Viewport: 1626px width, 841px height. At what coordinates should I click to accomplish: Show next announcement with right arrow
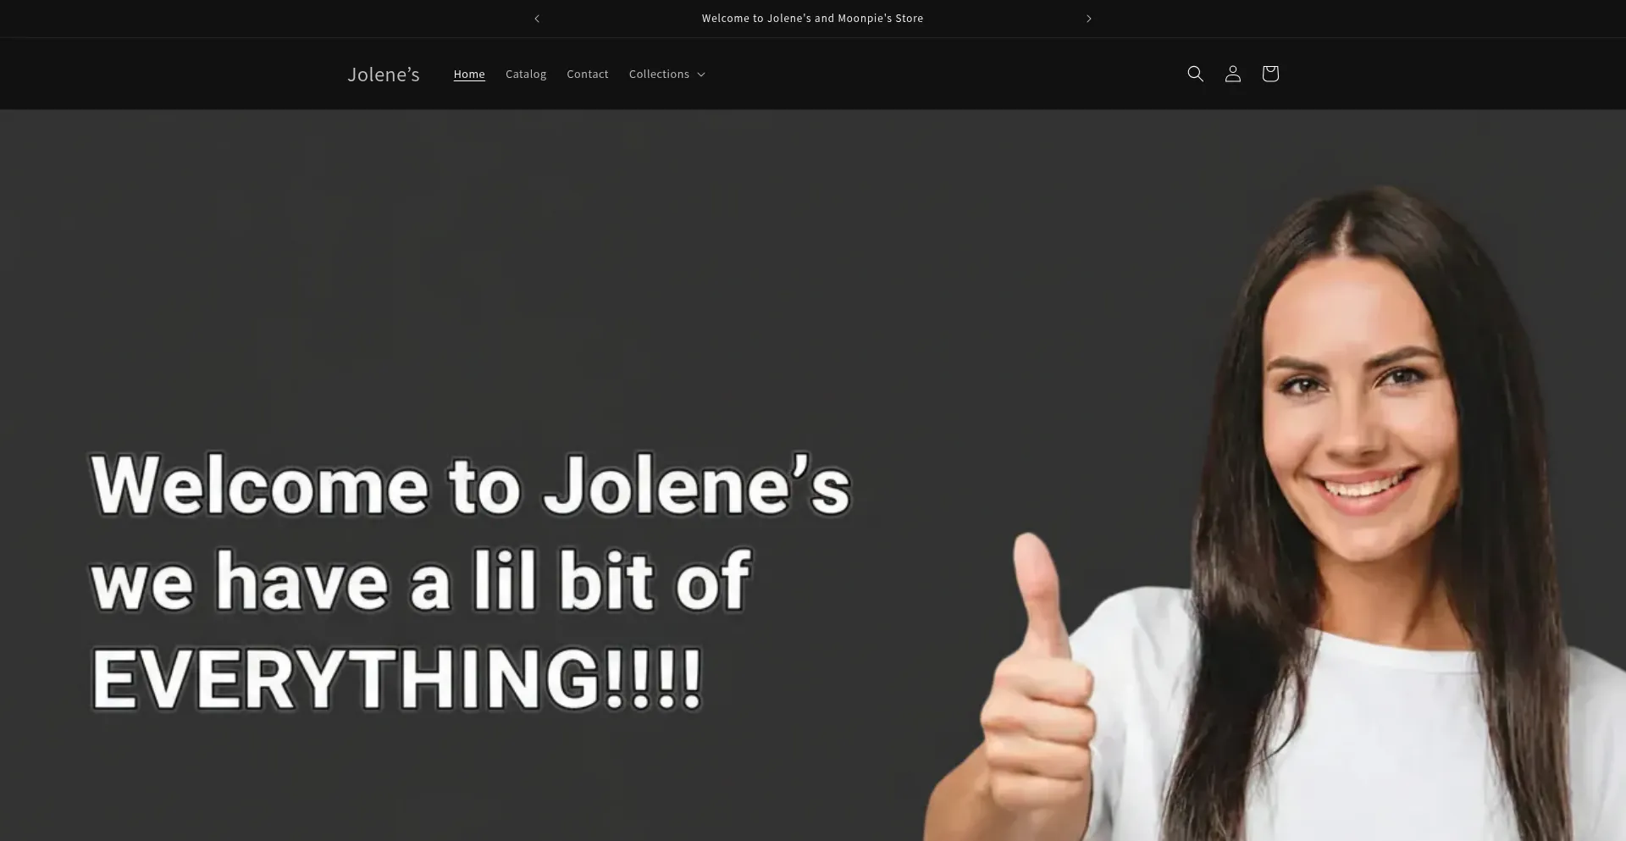click(x=1088, y=19)
